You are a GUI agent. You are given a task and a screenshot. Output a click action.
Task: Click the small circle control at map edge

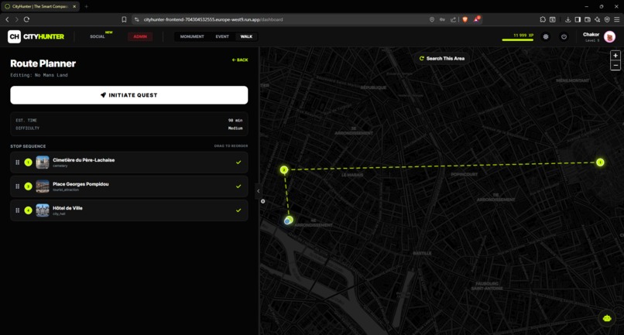(x=262, y=201)
